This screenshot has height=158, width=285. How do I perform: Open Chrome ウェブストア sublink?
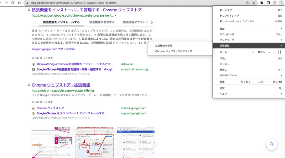pyautogui.click(x=50, y=108)
